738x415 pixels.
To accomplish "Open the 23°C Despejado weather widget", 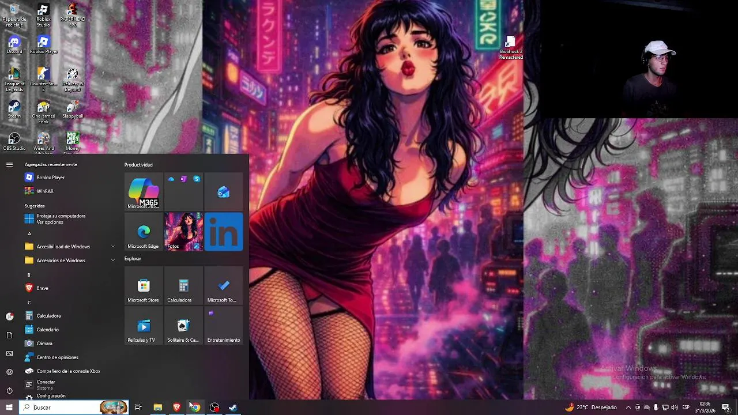I will (591, 408).
